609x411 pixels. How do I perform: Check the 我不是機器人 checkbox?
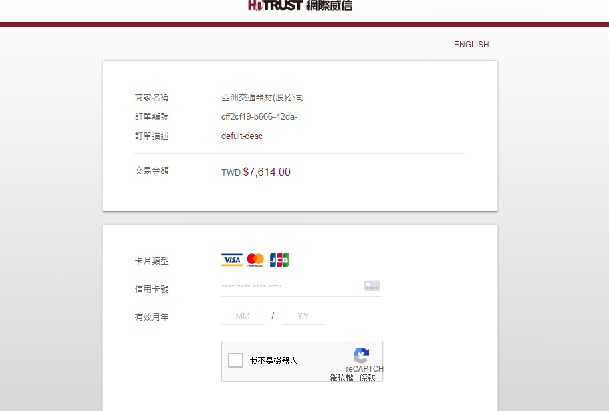tap(235, 361)
